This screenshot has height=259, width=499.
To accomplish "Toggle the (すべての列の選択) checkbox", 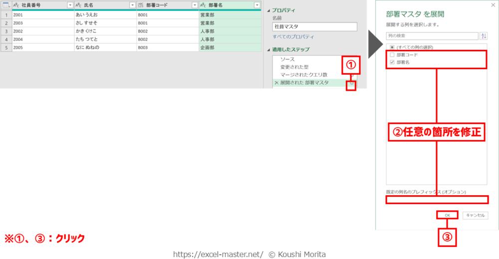I will (x=392, y=47).
